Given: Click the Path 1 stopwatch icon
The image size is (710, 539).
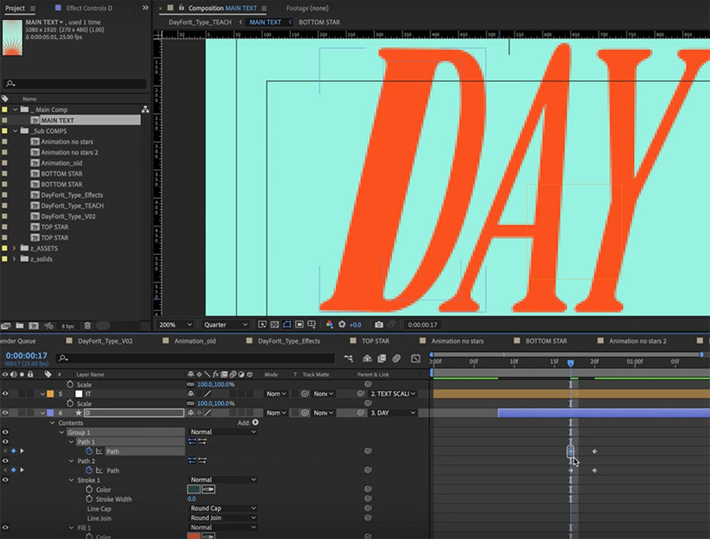Looking at the screenshot, I should 89,451.
